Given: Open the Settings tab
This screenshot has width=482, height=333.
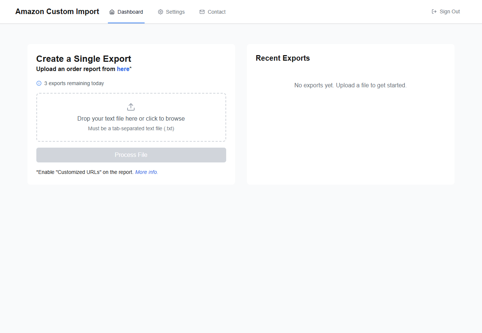Looking at the screenshot, I should (x=171, y=12).
